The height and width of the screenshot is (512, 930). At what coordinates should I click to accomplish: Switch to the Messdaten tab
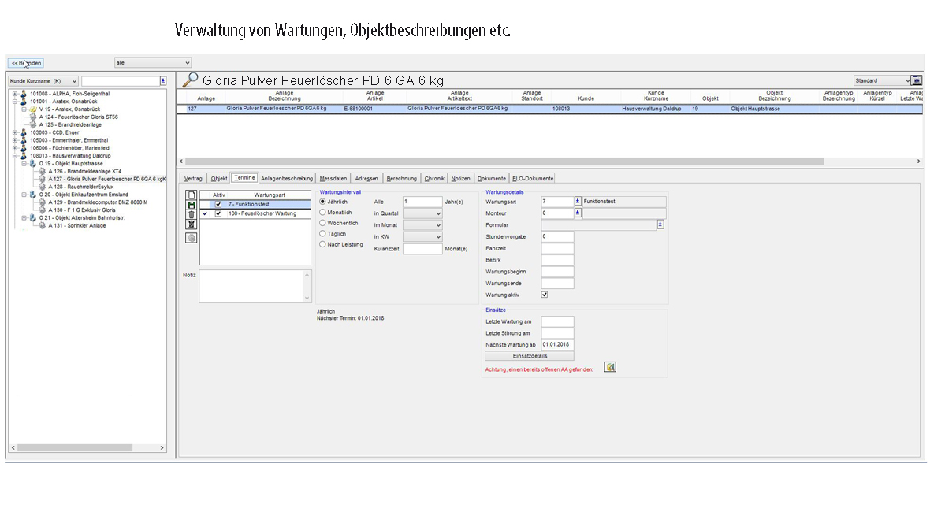pos(333,179)
